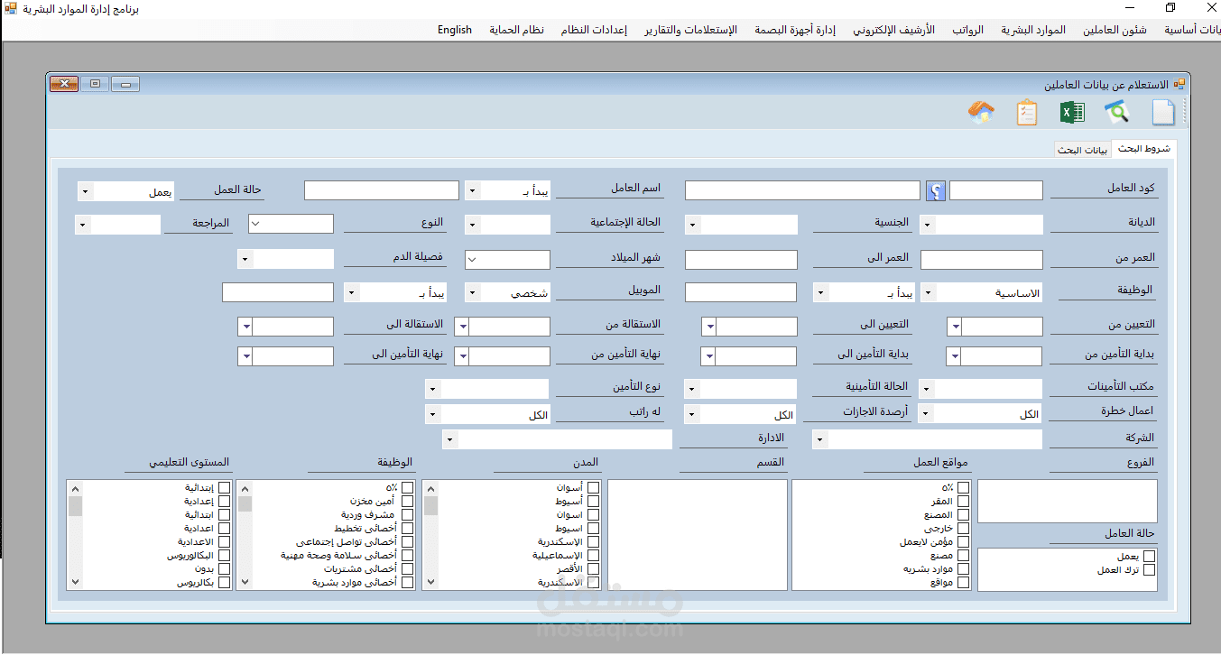Open the الرواتب menu
1221x655 pixels.
(968, 30)
